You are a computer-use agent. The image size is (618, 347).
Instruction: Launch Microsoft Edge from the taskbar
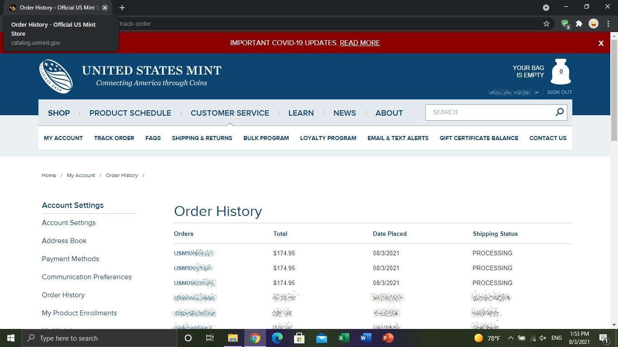point(277,338)
